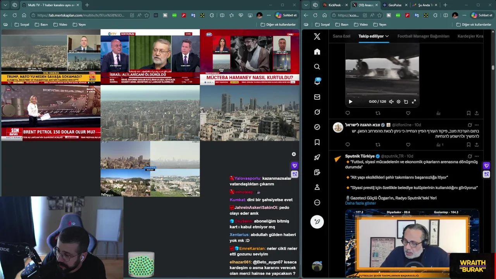Image resolution: width=496 pixels, height=279 pixels.
Task: Refresh the Multi TV page
Action: click(14, 15)
